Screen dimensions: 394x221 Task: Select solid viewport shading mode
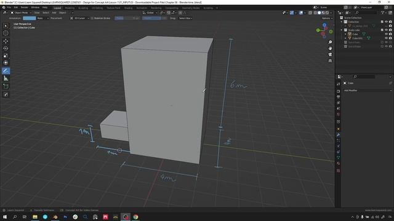pyautogui.click(x=319, y=13)
